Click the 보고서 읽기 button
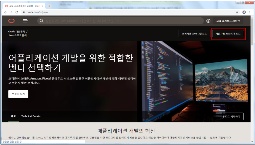 18,94
